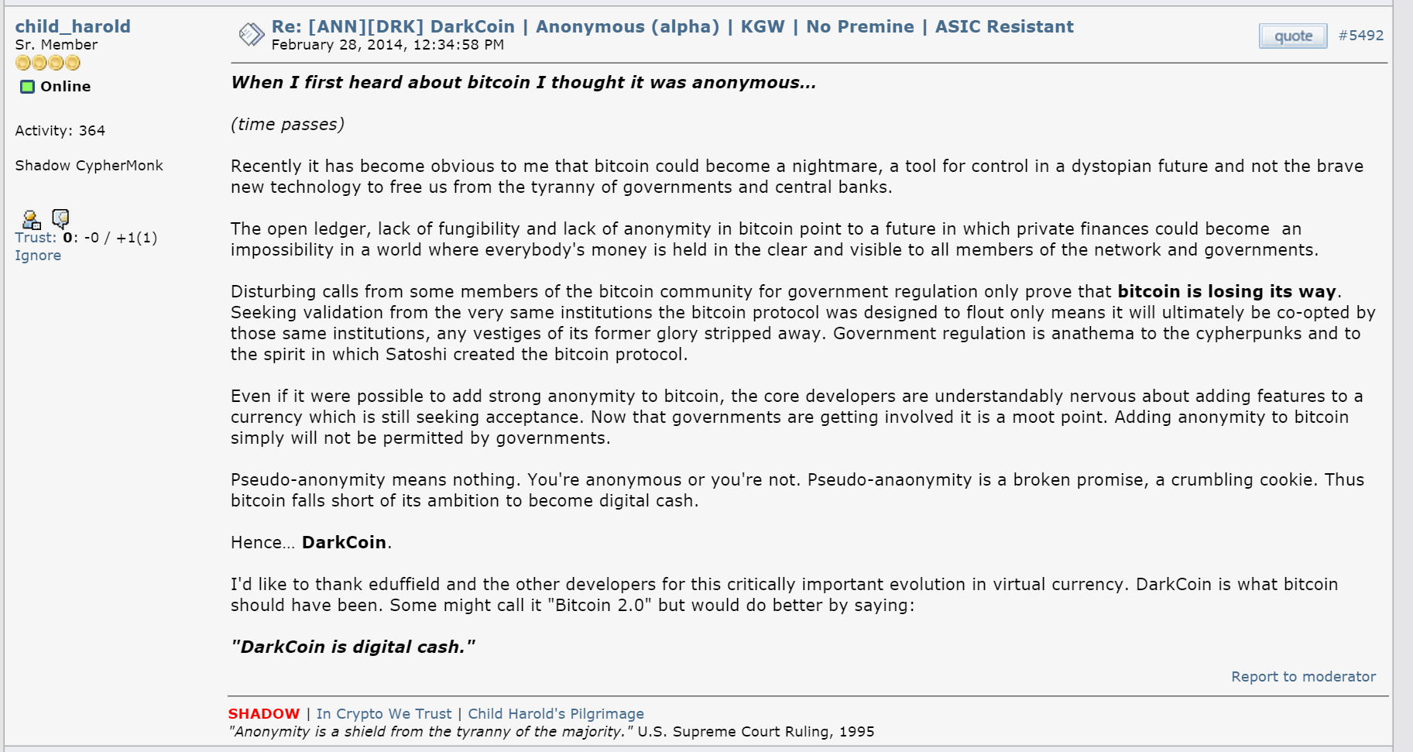This screenshot has width=1413, height=752.
Task: Ignore user child_harold
Action: pyautogui.click(x=38, y=256)
